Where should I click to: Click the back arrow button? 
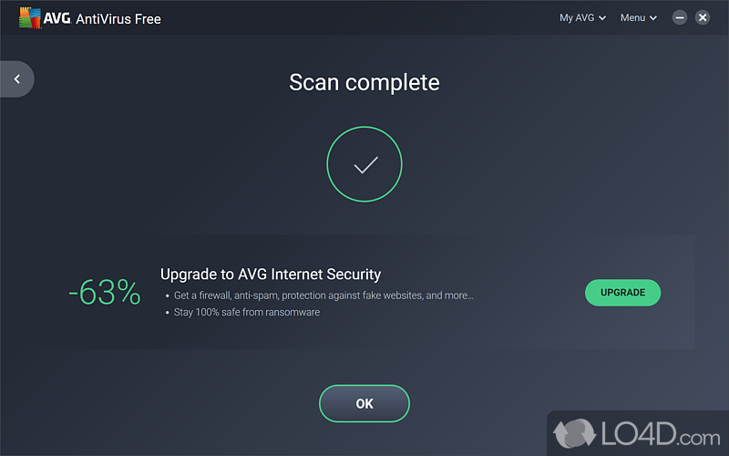[16, 79]
